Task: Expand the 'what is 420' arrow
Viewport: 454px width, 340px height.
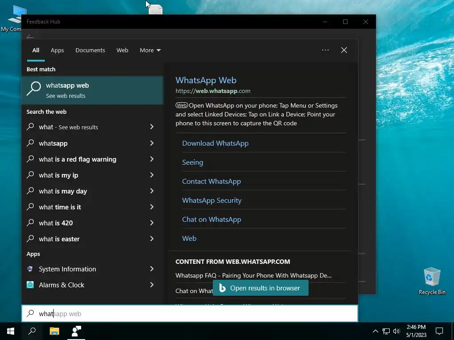Action: pos(152,223)
